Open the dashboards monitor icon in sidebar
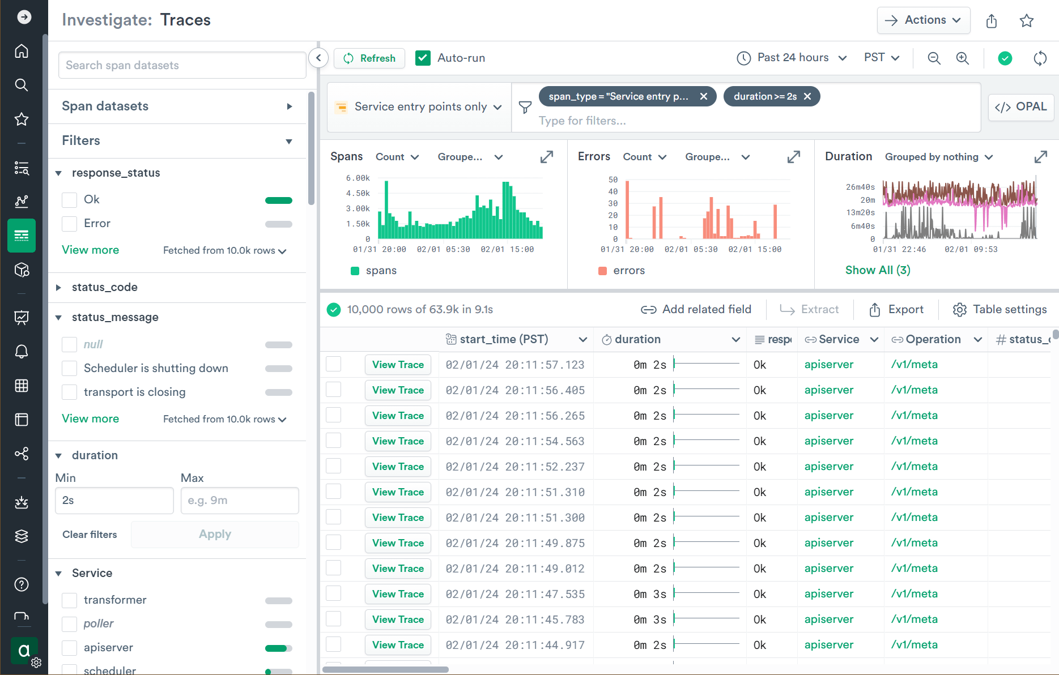Viewport: 1059px width, 675px height. [x=22, y=317]
